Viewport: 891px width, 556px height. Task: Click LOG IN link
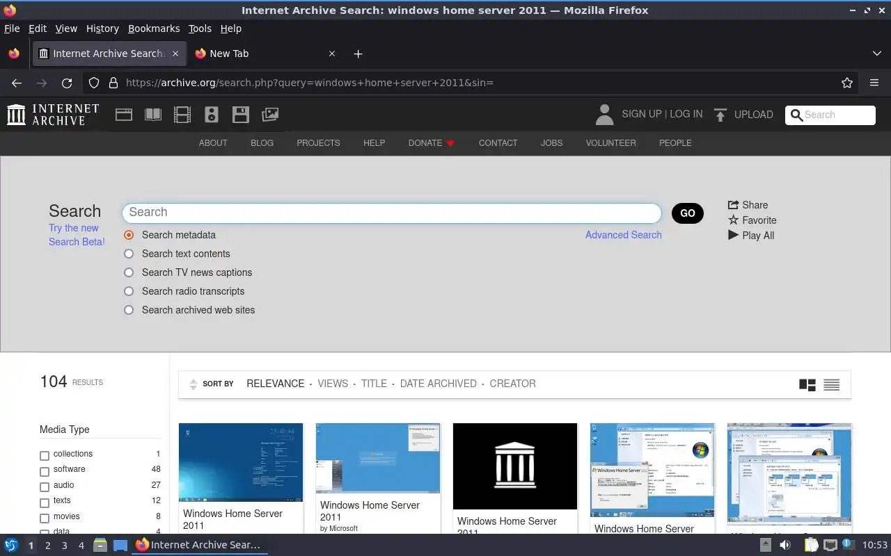[686, 114]
